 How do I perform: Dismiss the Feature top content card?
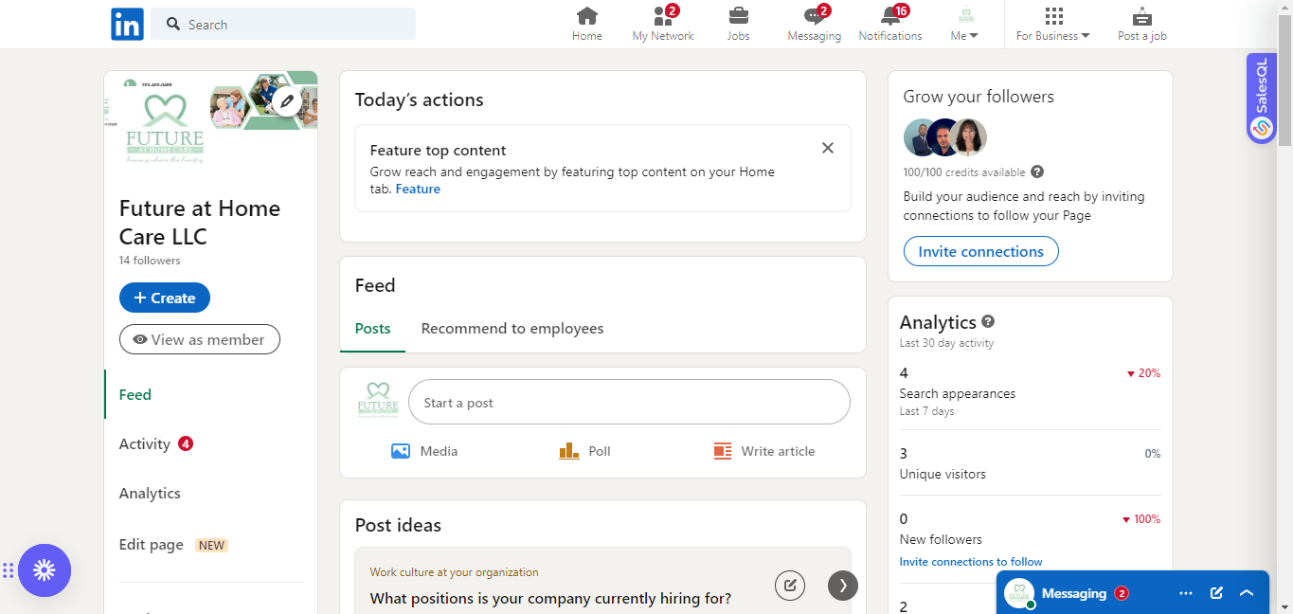click(x=828, y=148)
